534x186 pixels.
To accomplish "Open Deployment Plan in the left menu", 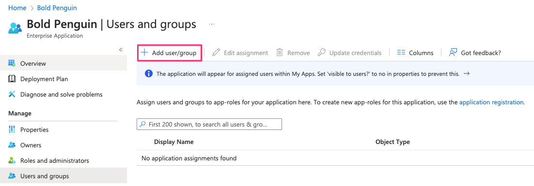I will coord(63,79).
